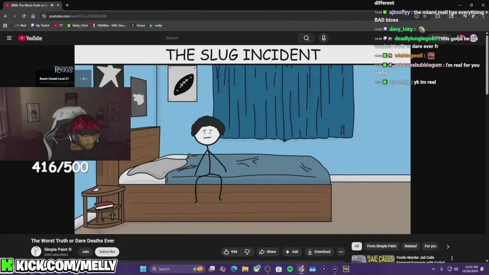Open the My Twitch bookmark

pos(40,26)
